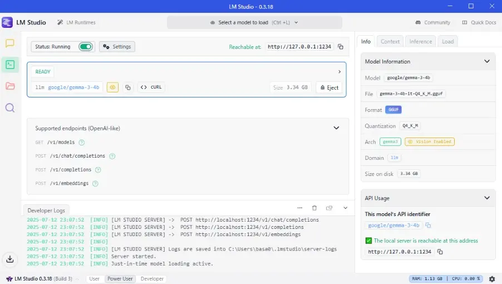Screen dimensions: 502x284
Task: Select User mode in status bar
Action: [94, 279]
